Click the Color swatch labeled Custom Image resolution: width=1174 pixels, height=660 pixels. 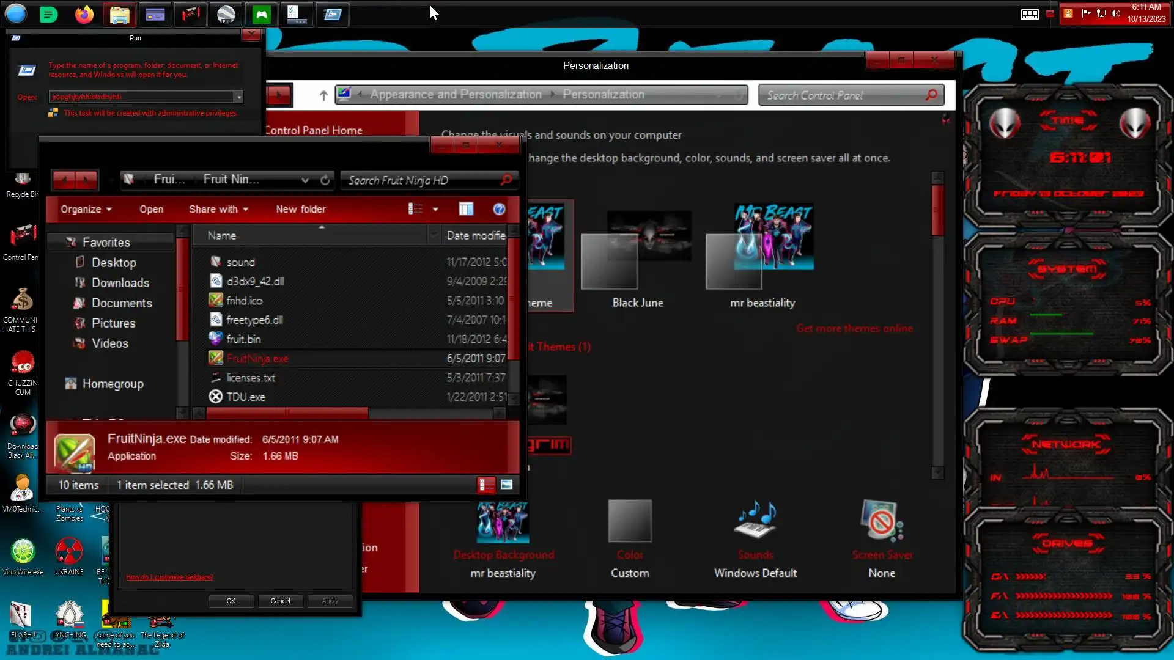(x=629, y=521)
